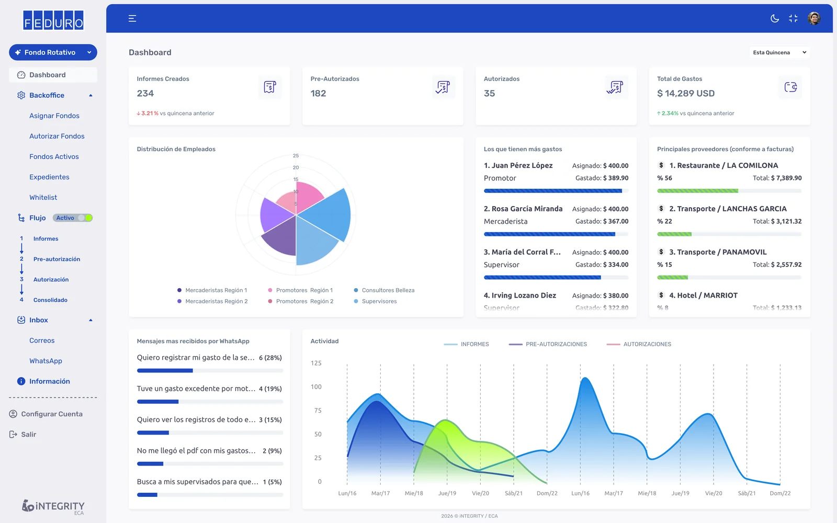Open the hamburger menu in top bar

tap(132, 18)
